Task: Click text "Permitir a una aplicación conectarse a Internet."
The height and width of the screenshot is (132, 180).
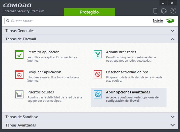Action: click(52, 59)
